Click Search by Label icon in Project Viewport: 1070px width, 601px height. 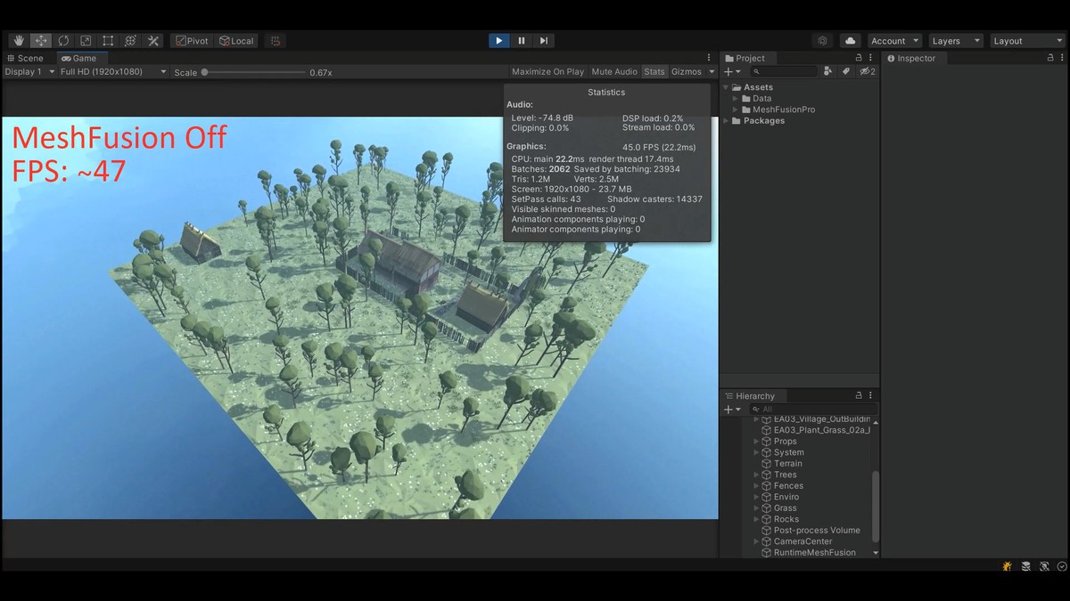846,71
